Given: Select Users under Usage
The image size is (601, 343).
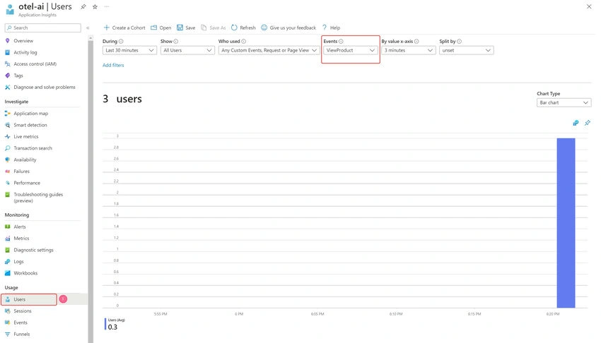Looking at the screenshot, I should [29, 299].
